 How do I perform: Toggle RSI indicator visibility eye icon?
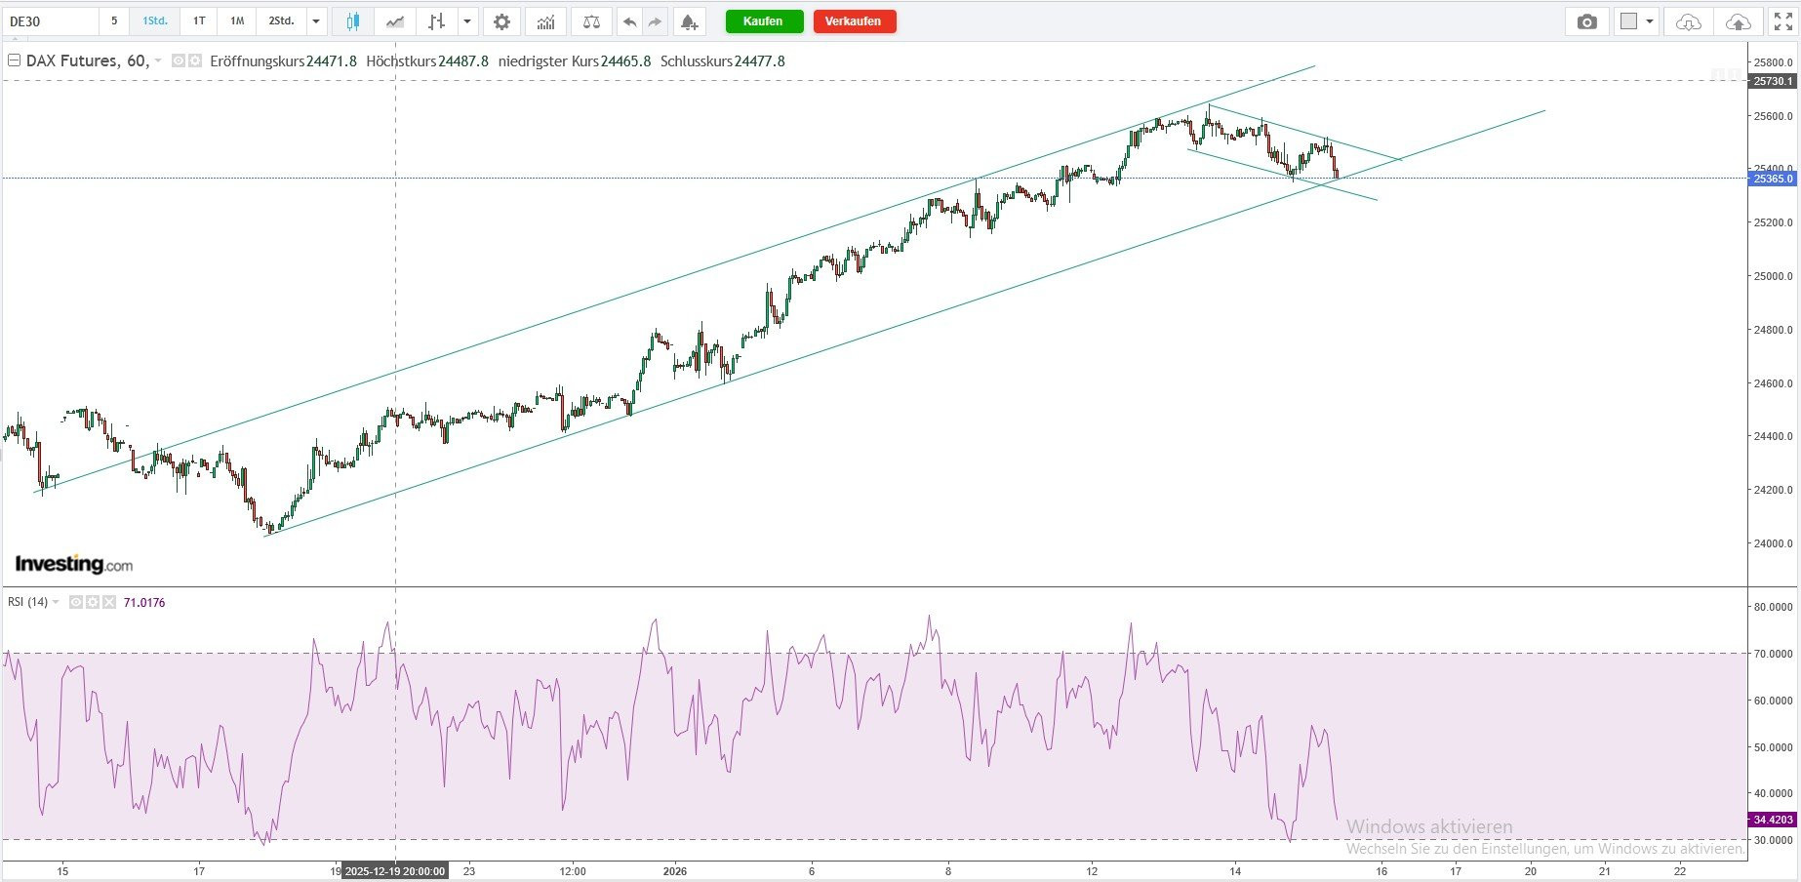(x=76, y=602)
